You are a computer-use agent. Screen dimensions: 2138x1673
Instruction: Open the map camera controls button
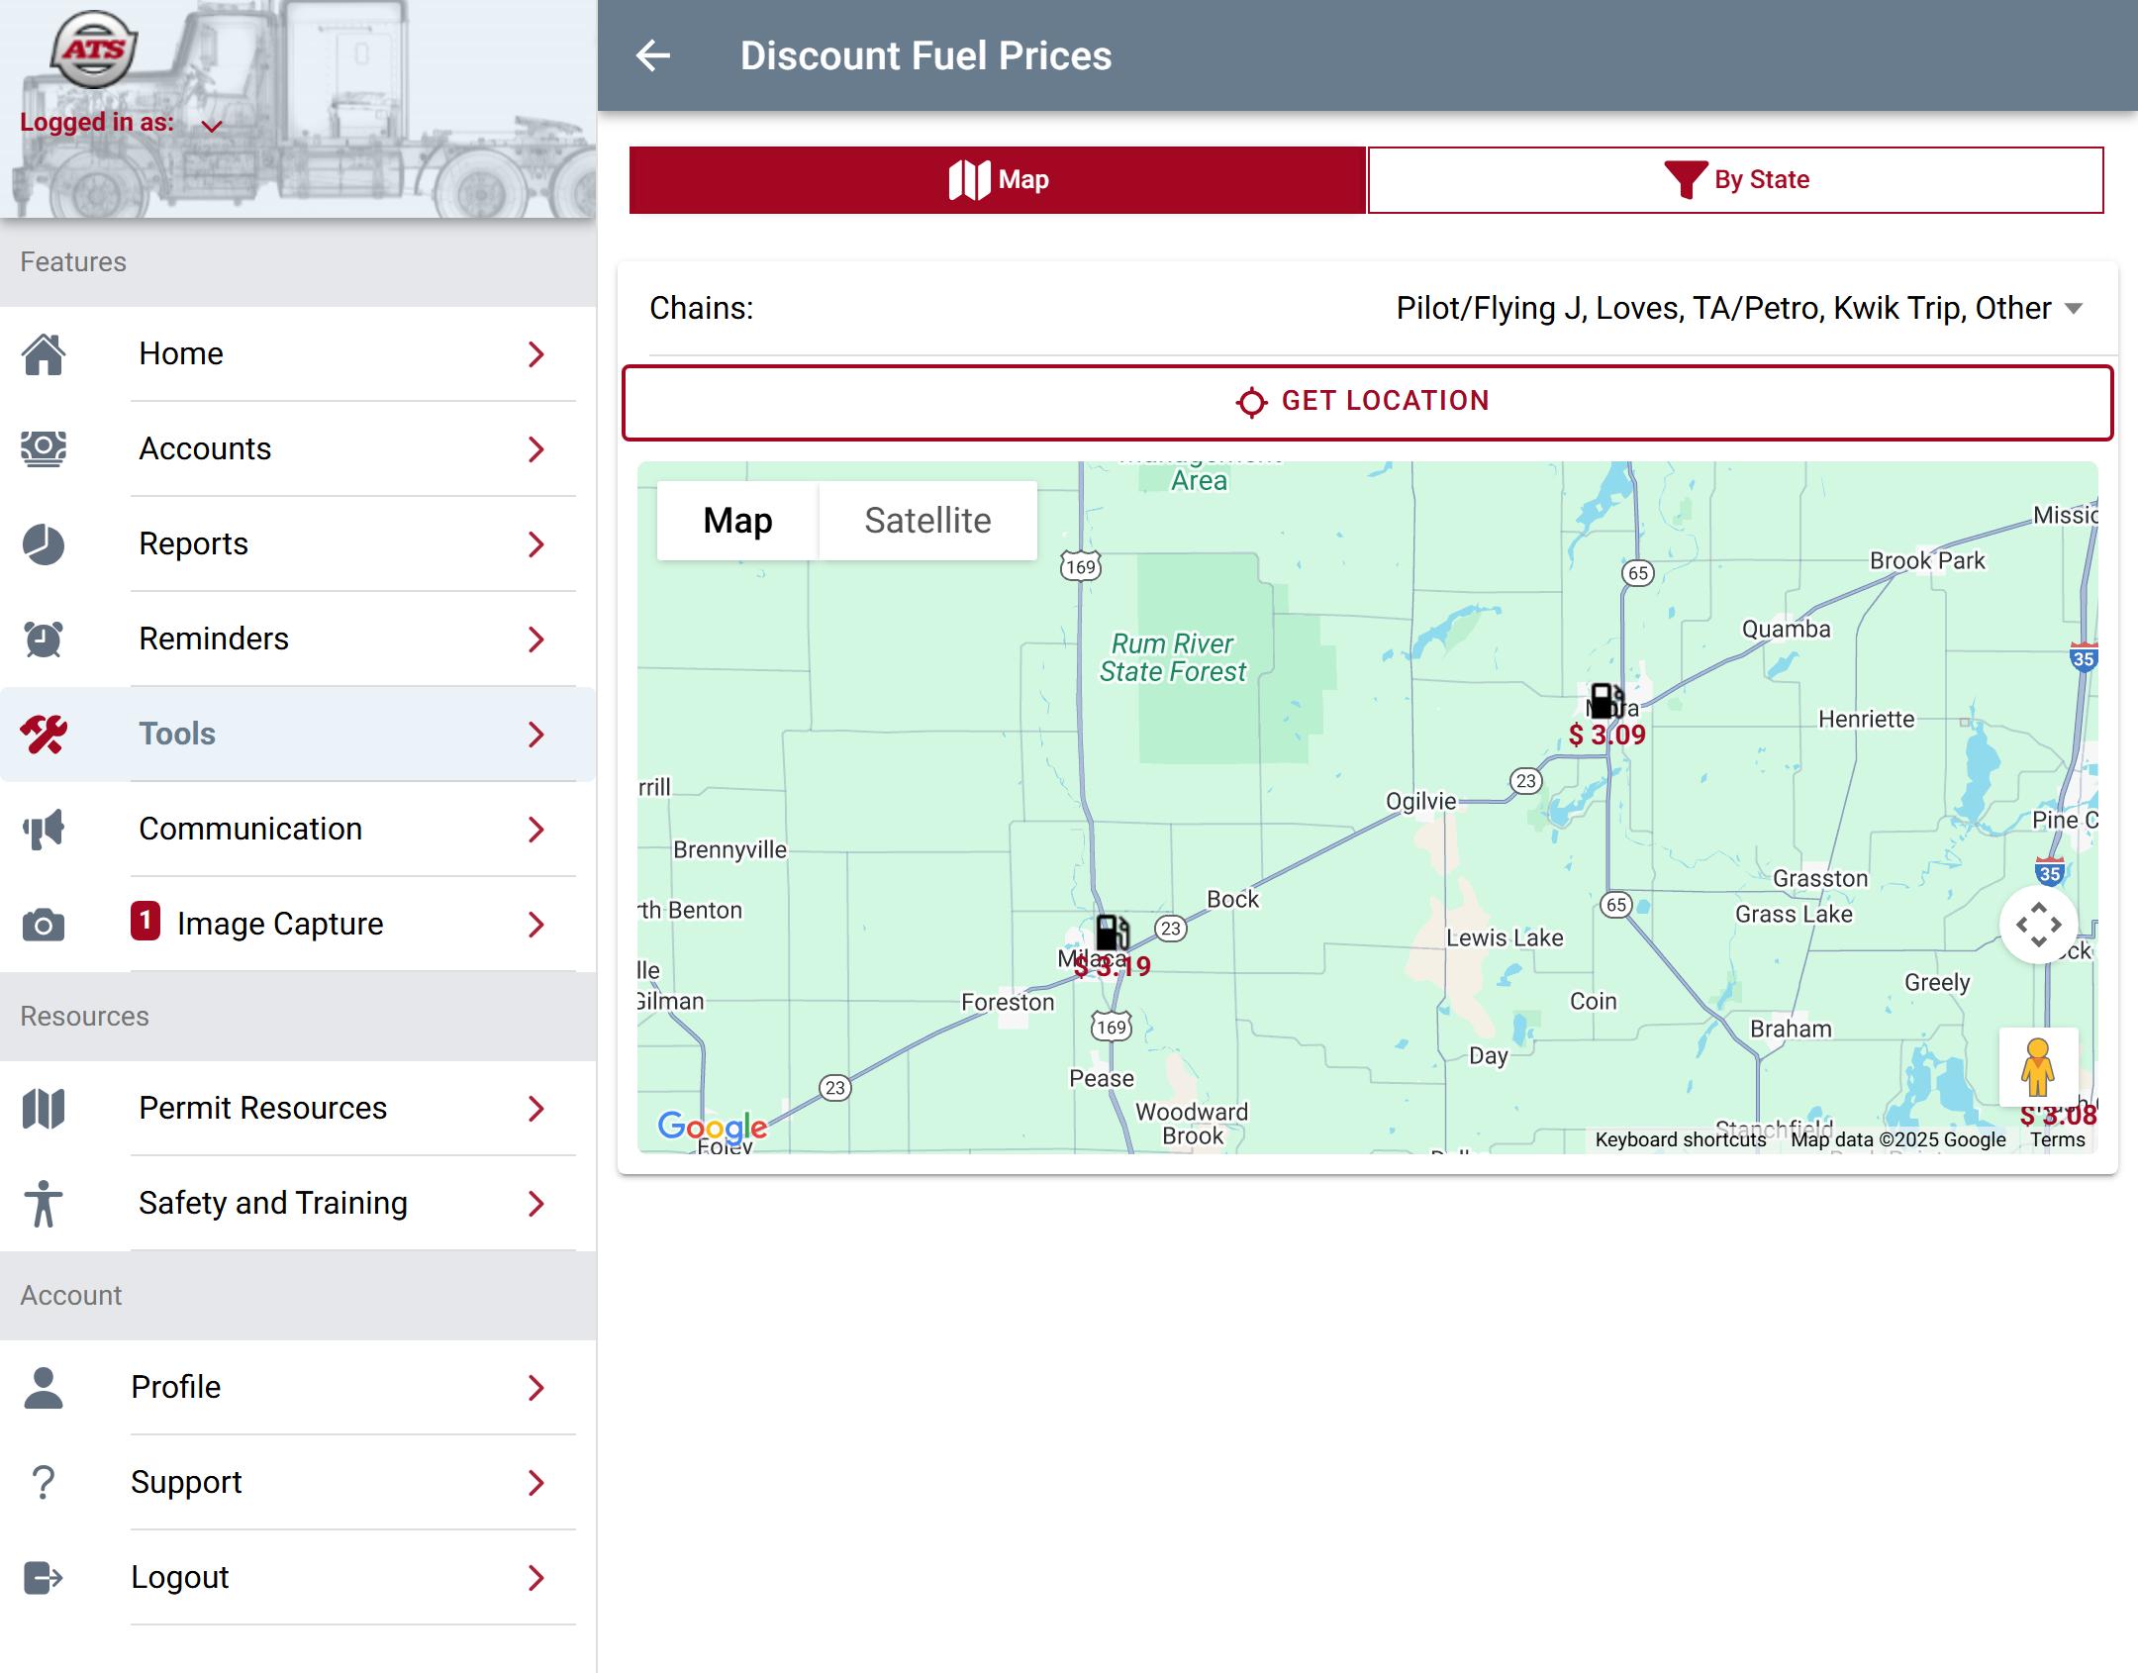pos(2038,926)
